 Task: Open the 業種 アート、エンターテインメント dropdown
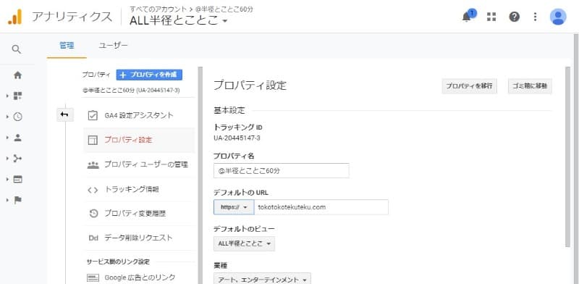(262, 279)
